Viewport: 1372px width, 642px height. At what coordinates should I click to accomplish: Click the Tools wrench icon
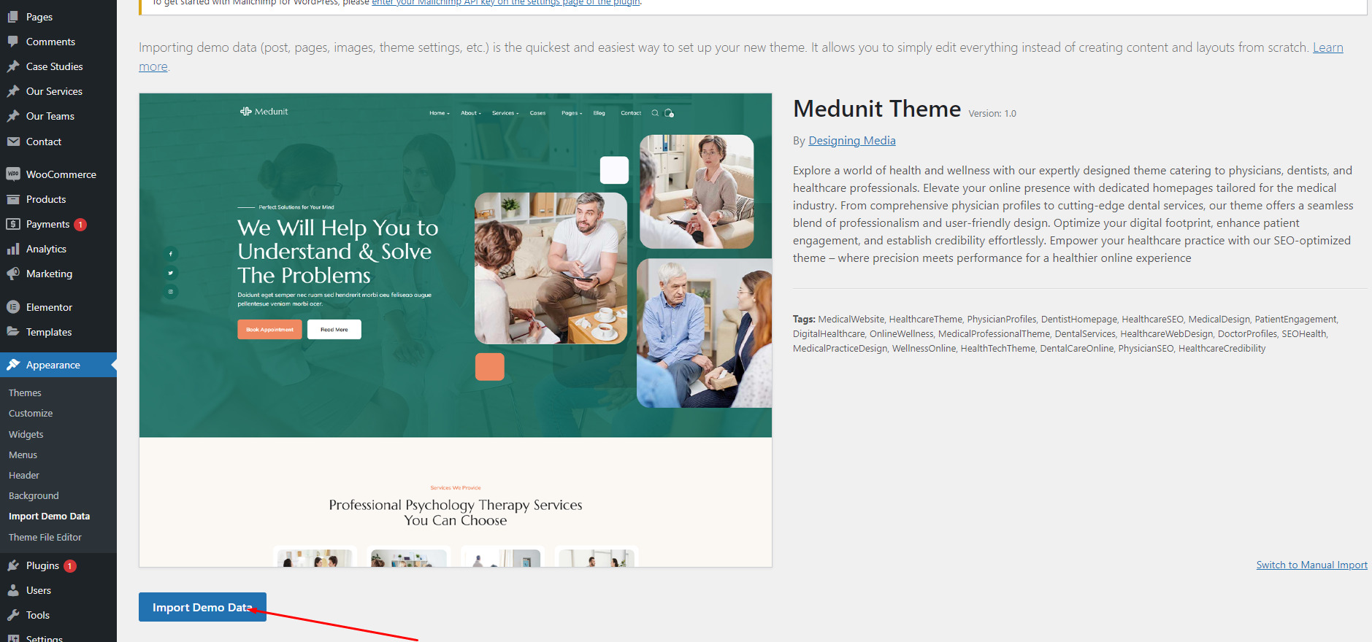point(13,615)
